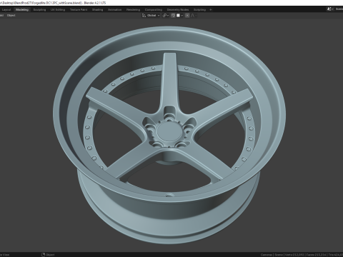Open the Object menu in viewport header
The height and width of the screenshot is (257, 343).
coord(11,16)
